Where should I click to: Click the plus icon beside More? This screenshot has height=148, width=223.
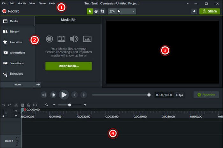coord(38,84)
